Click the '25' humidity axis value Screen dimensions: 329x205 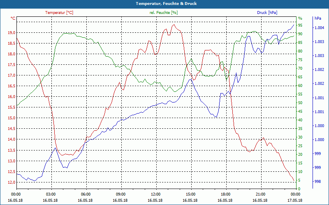300,146
